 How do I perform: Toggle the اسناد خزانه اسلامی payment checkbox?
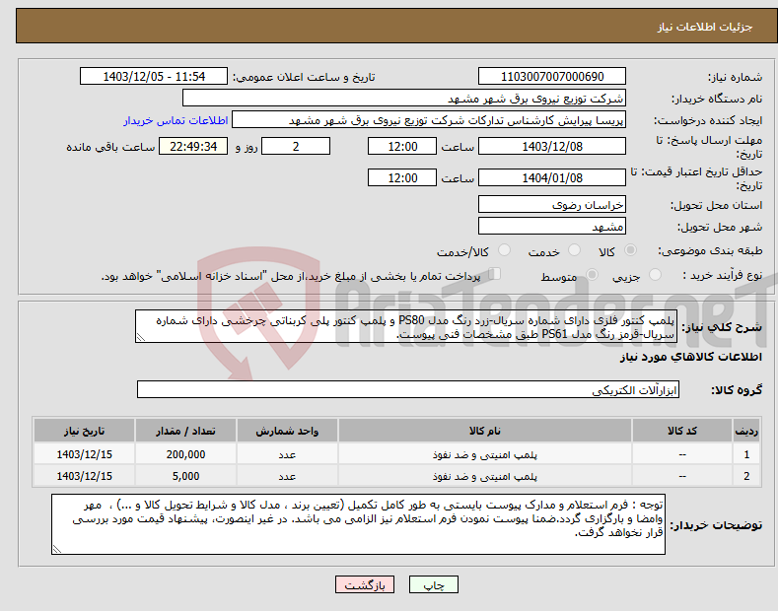(x=494, y=274)
